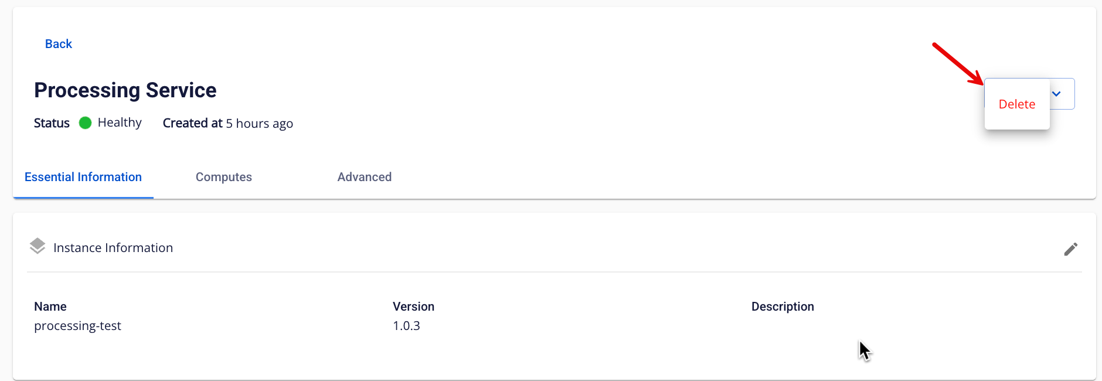
Task: Go back using the Back link
Action: click(59, 44)
